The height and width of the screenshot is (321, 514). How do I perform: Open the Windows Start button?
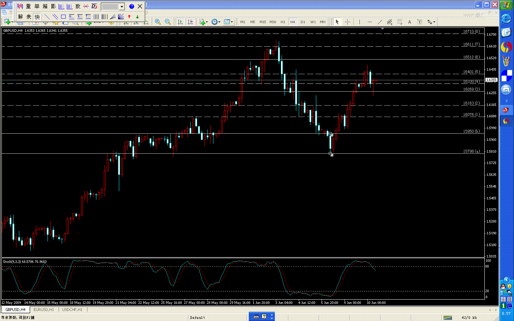click(506, 5)
